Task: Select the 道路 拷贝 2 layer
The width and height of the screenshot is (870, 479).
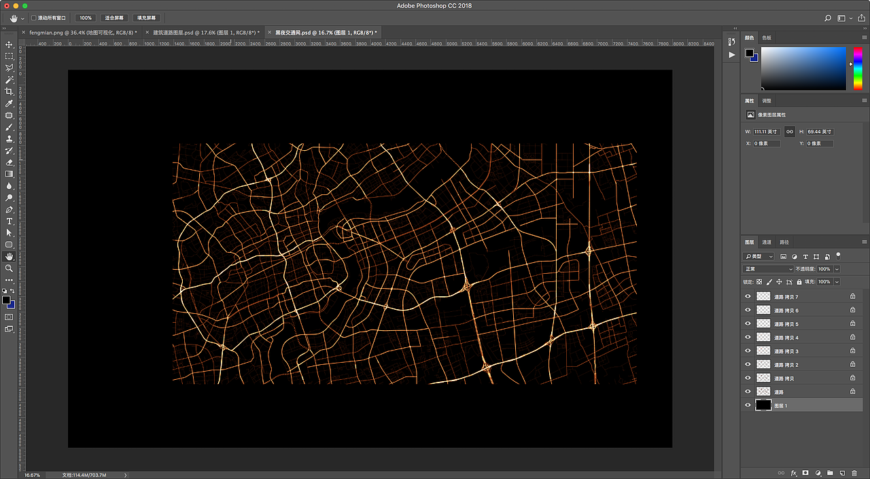Action: [x=802, y=365]
